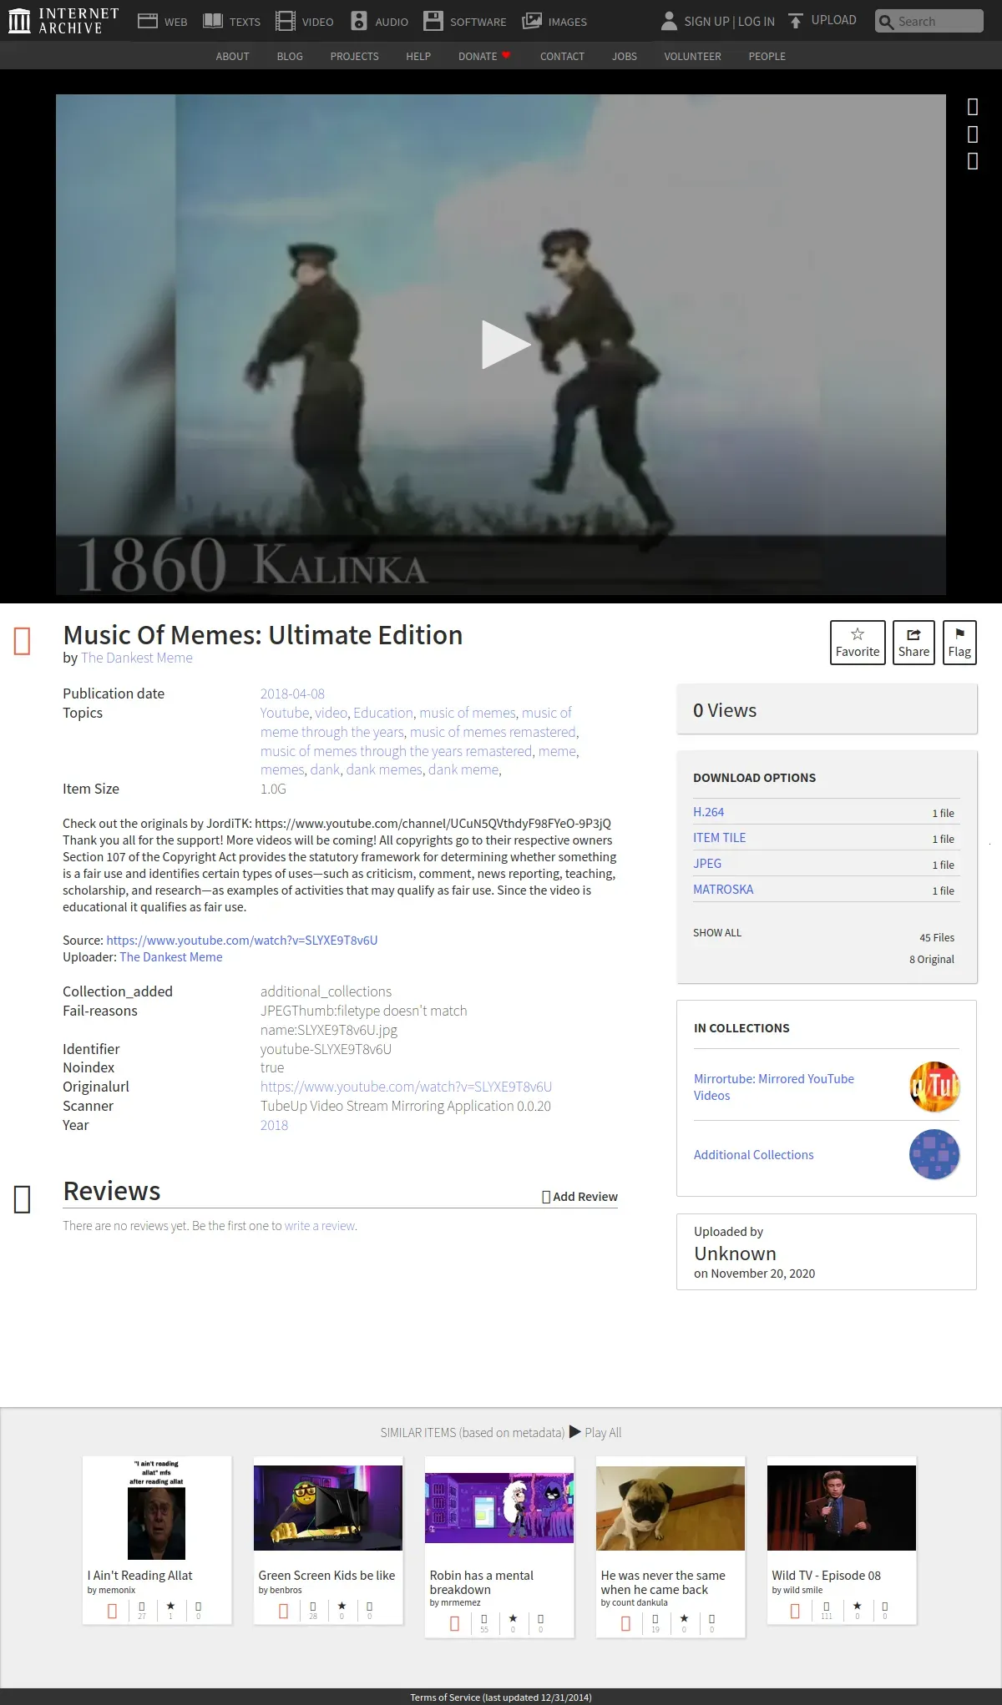
Task: Open the dank memes topic link
Action: (x=384, y=769)
